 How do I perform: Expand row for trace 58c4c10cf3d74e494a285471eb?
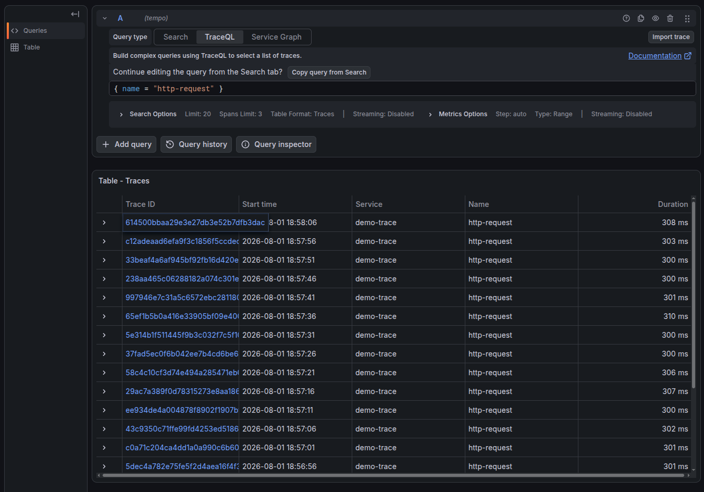click(x=104, y=373)
